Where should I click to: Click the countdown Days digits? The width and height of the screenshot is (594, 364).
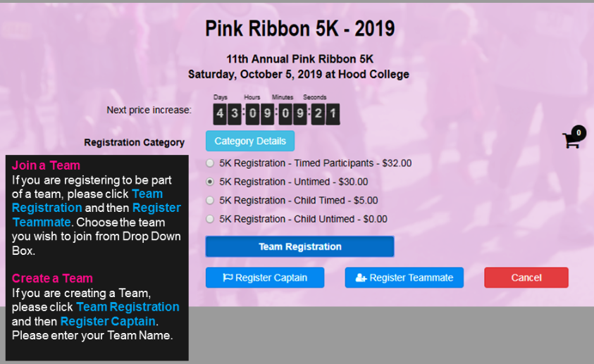227,114
